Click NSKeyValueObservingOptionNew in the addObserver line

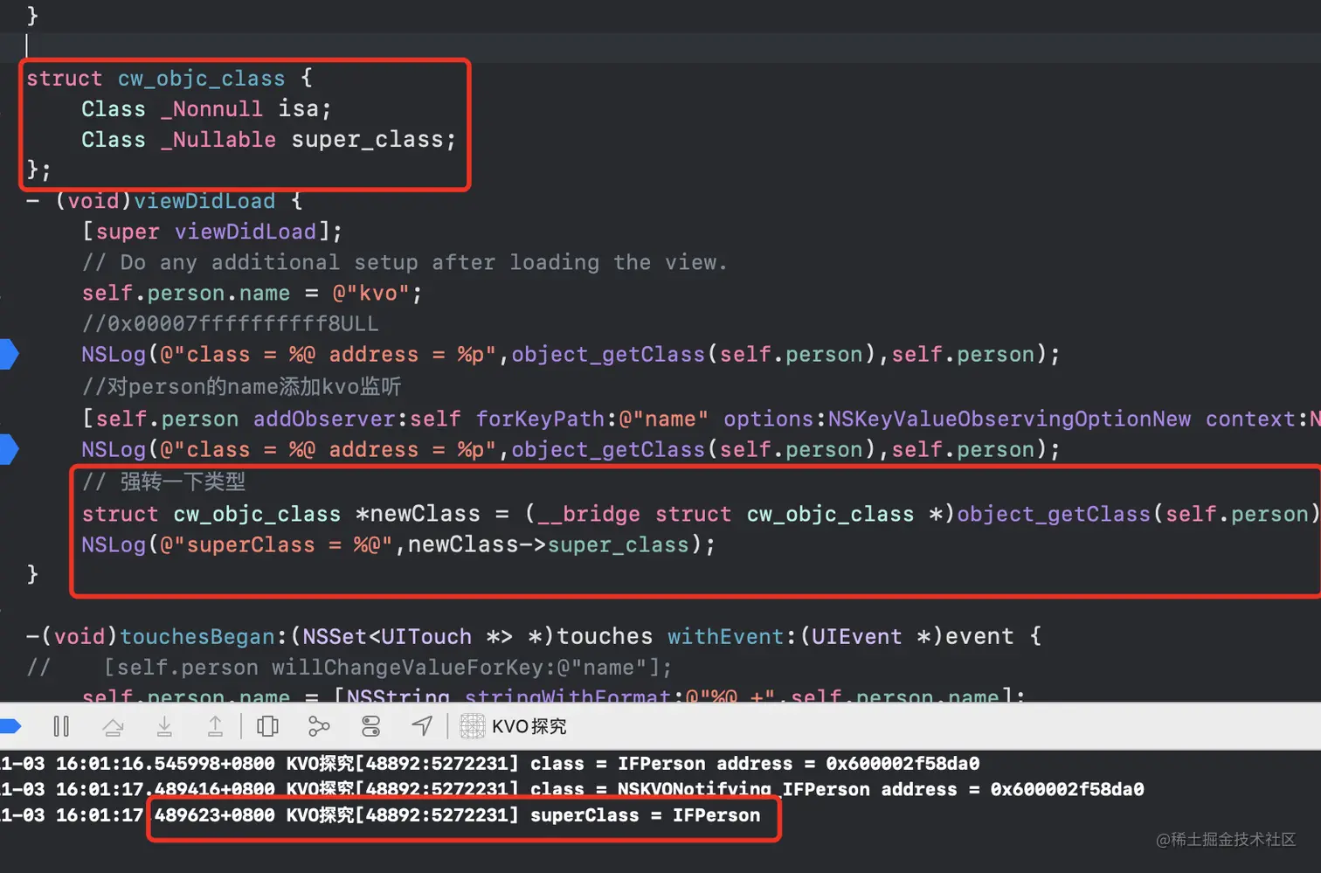coord(1009,419)
